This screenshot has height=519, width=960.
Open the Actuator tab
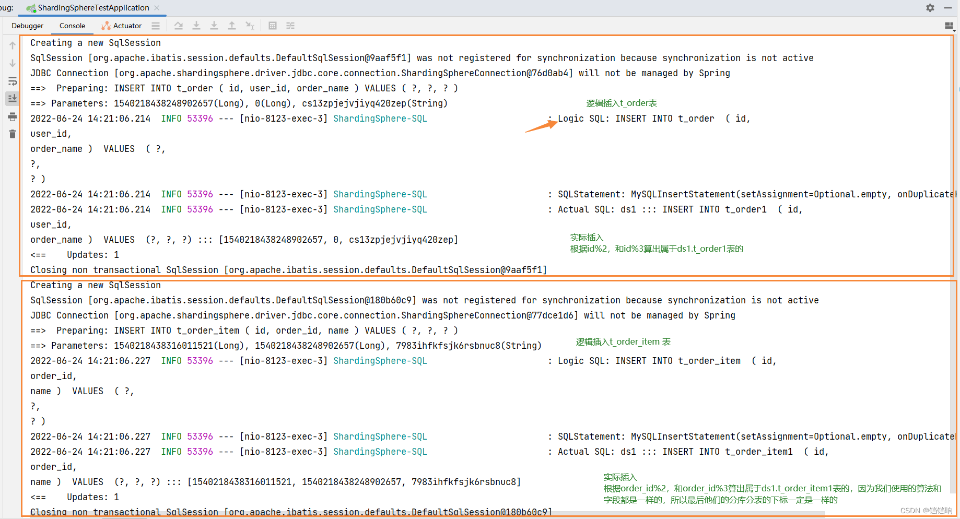click(x=122, y=26)
